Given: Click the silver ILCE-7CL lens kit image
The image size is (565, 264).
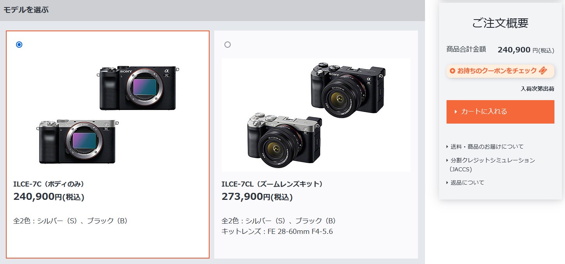Looking at the screenshot, I should 285,139.
